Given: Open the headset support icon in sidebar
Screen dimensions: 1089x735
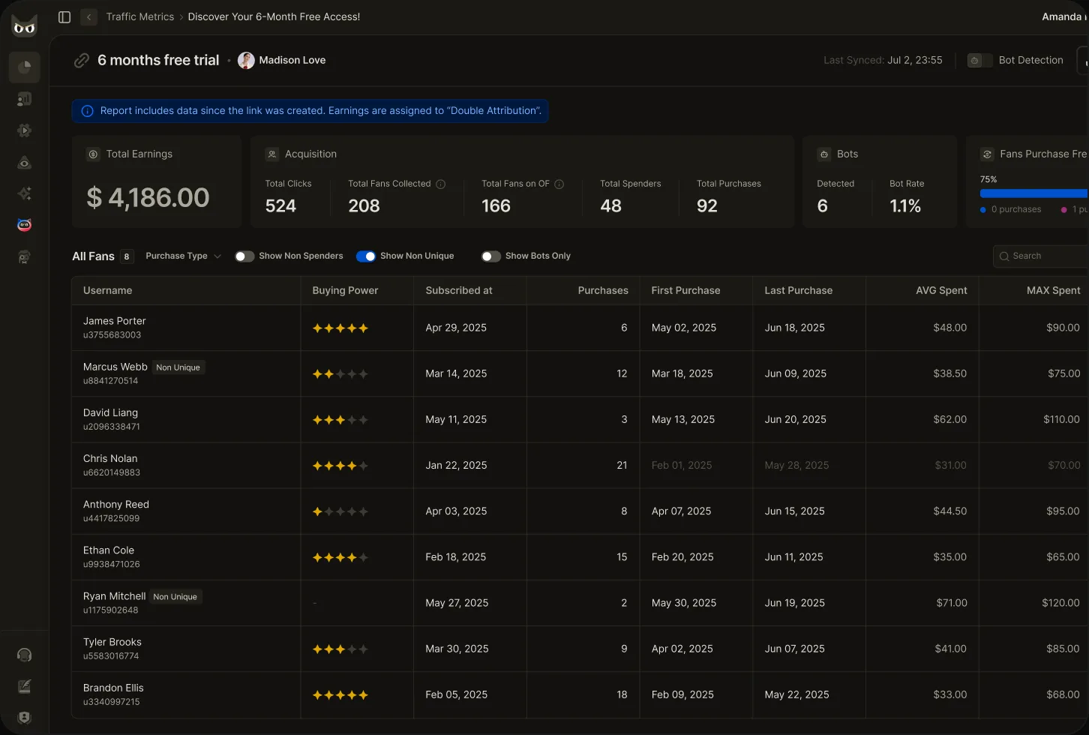Looking at the screenshot, I should point(24,655).
